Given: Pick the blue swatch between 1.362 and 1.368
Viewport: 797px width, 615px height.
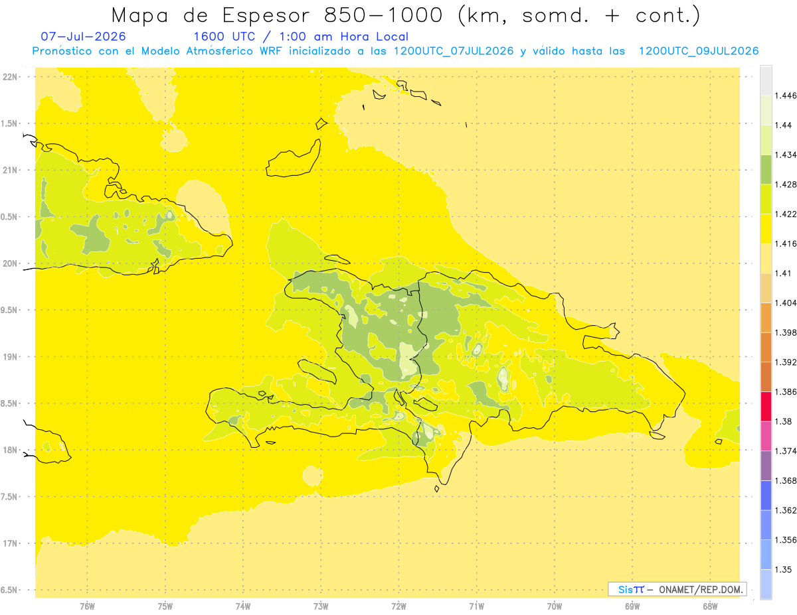Looking at the screenshot, I should click(766, 495).
